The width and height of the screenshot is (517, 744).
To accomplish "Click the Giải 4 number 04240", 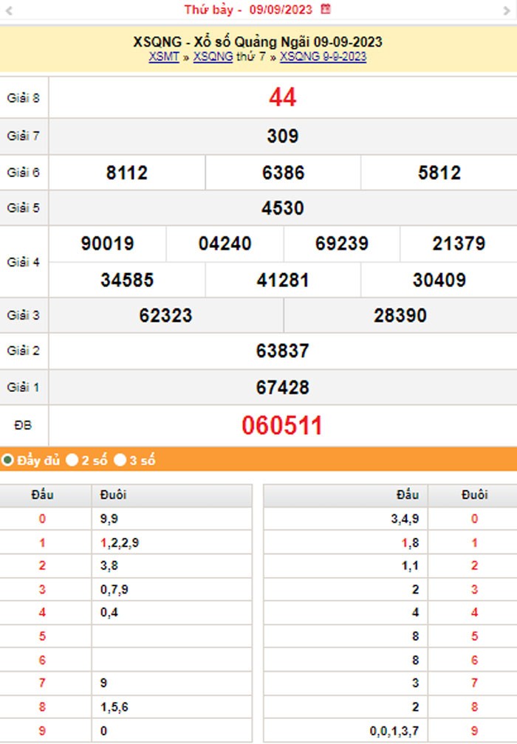I will click(225, 244).
